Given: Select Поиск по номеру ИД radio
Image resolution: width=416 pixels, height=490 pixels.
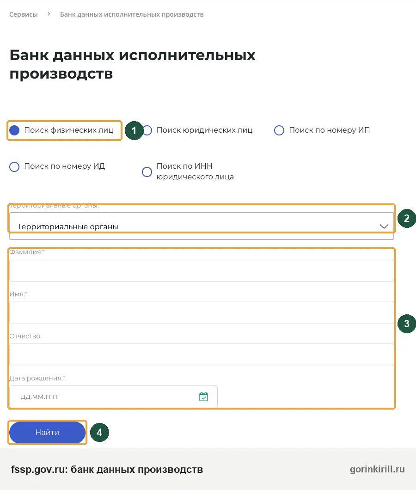Looking at the screenshot, I should (14, 166).
